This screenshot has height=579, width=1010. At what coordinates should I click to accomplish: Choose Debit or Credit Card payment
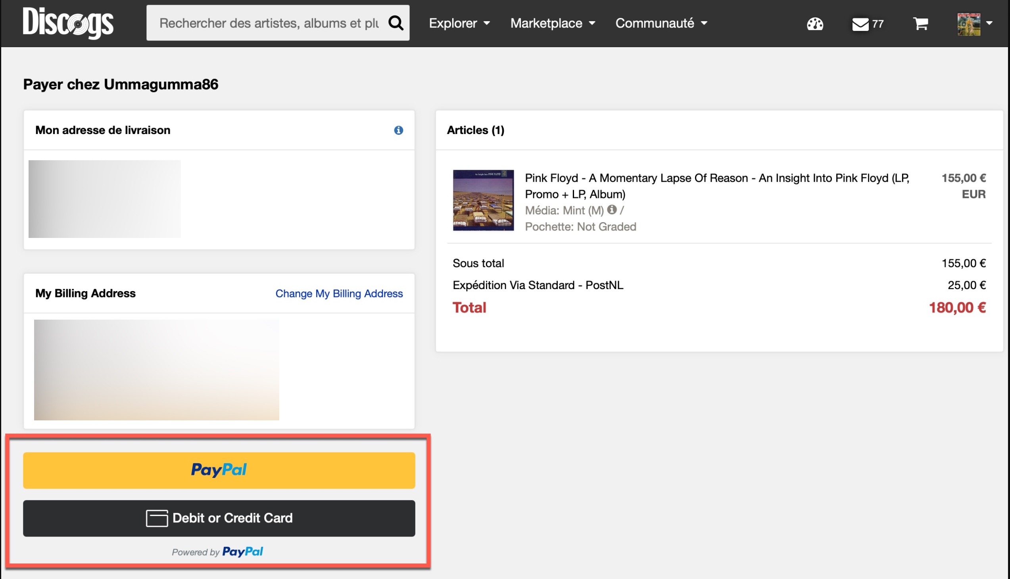(219, 518)
